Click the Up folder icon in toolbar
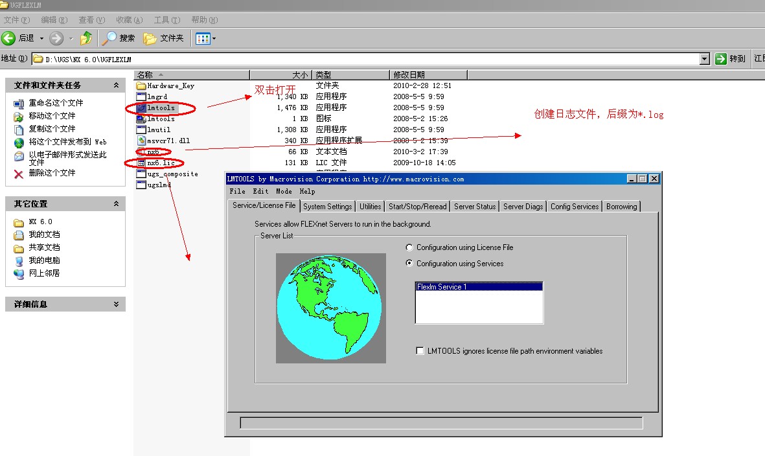The width and height of the screenshot is (765, 456). (x=86, y=38)
